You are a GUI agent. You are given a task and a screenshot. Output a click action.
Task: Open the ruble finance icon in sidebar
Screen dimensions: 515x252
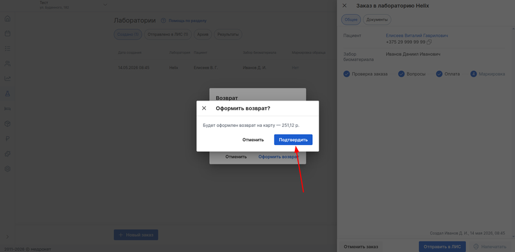[x=8, y=139]
